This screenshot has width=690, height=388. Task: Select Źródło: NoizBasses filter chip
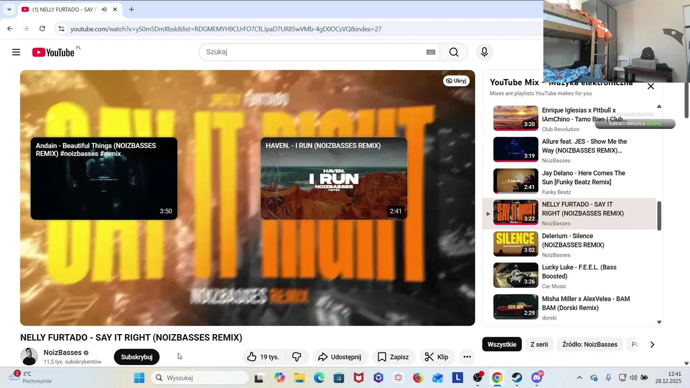(x=590, y=344)
